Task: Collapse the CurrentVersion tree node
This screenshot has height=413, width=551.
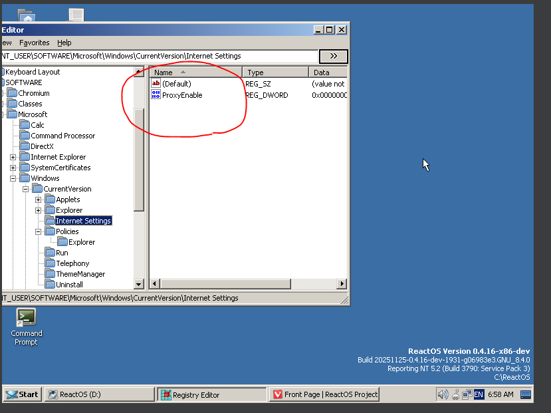Action: pos(26,189)
